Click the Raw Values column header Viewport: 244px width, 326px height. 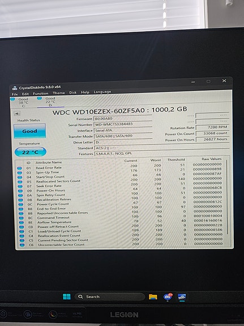[211, 159]
